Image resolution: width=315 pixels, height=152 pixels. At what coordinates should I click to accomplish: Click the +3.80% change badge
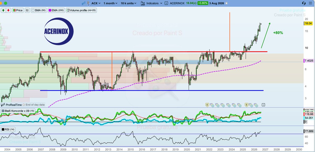[203, 3]
